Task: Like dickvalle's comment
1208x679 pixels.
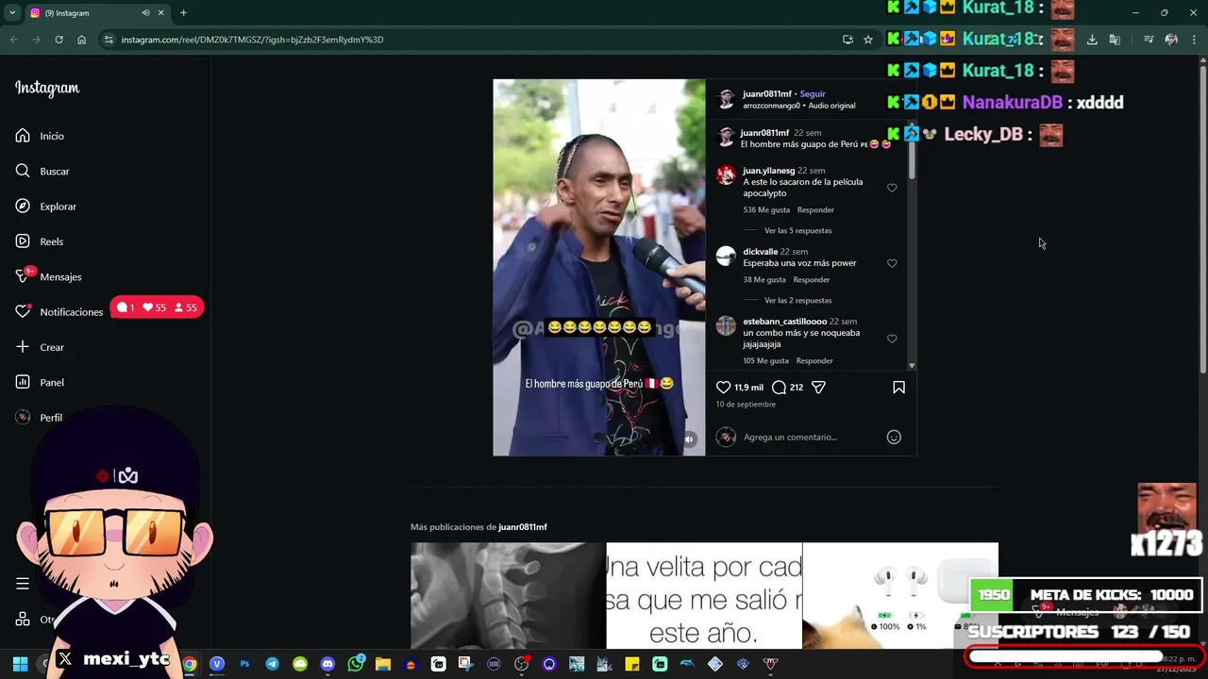Action: [x=892, y=263]
